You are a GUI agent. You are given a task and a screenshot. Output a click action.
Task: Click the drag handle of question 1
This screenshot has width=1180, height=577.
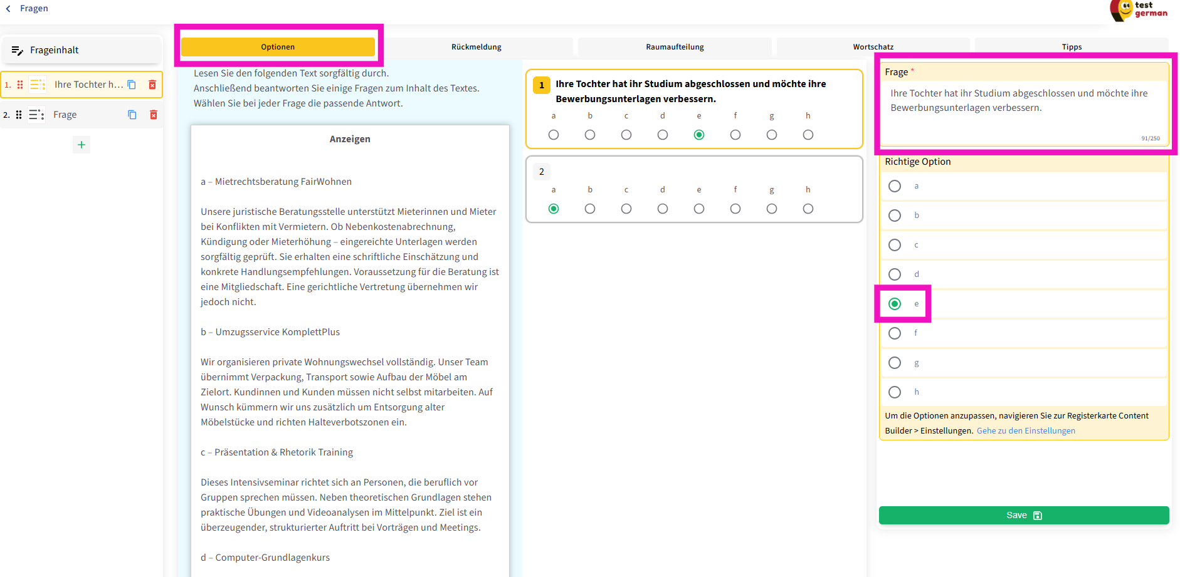point(20,85)
